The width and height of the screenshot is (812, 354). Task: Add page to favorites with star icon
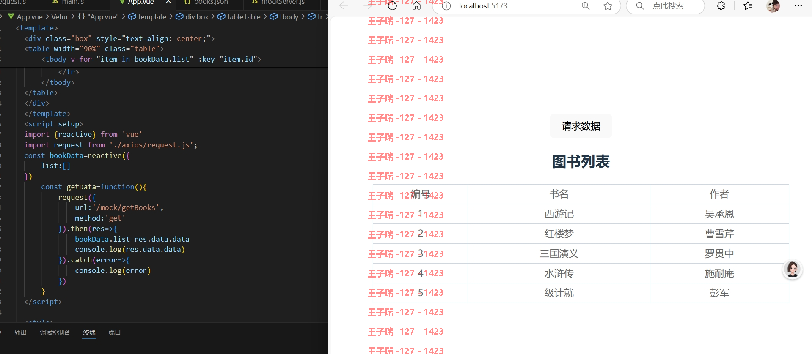608,6
